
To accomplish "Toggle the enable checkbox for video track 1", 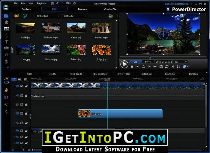I will 22,86.
